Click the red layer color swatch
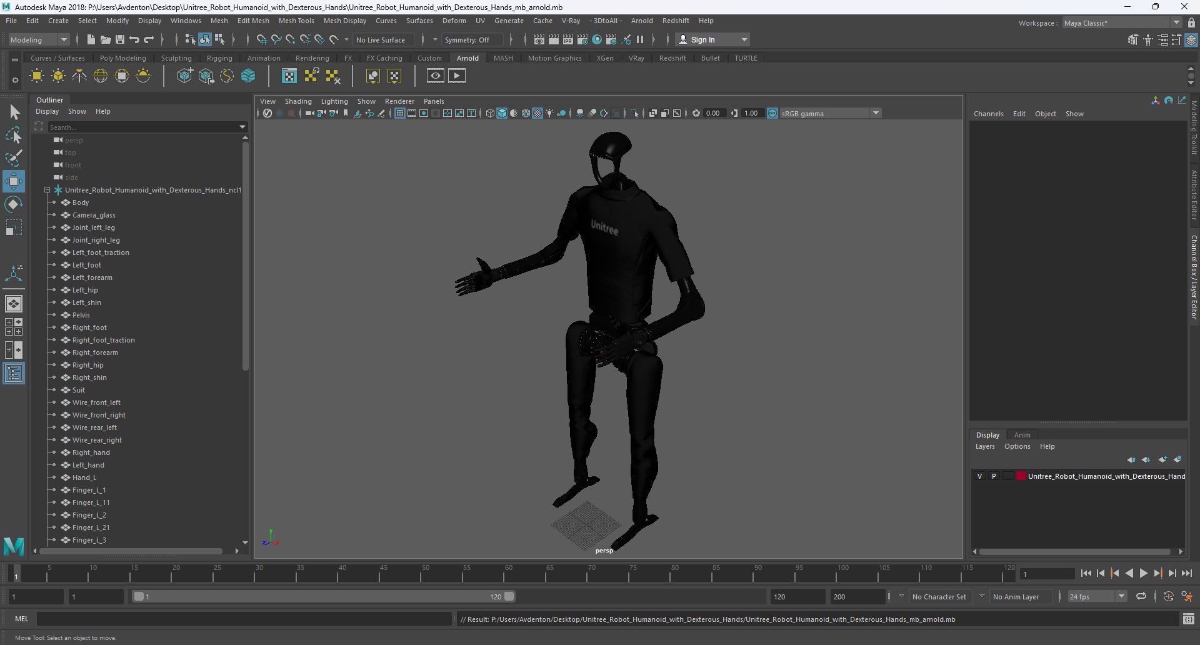The image size is (1200, 645). point(1021,476)
